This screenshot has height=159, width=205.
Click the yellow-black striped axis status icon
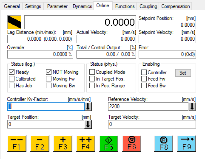coord(14,22)
